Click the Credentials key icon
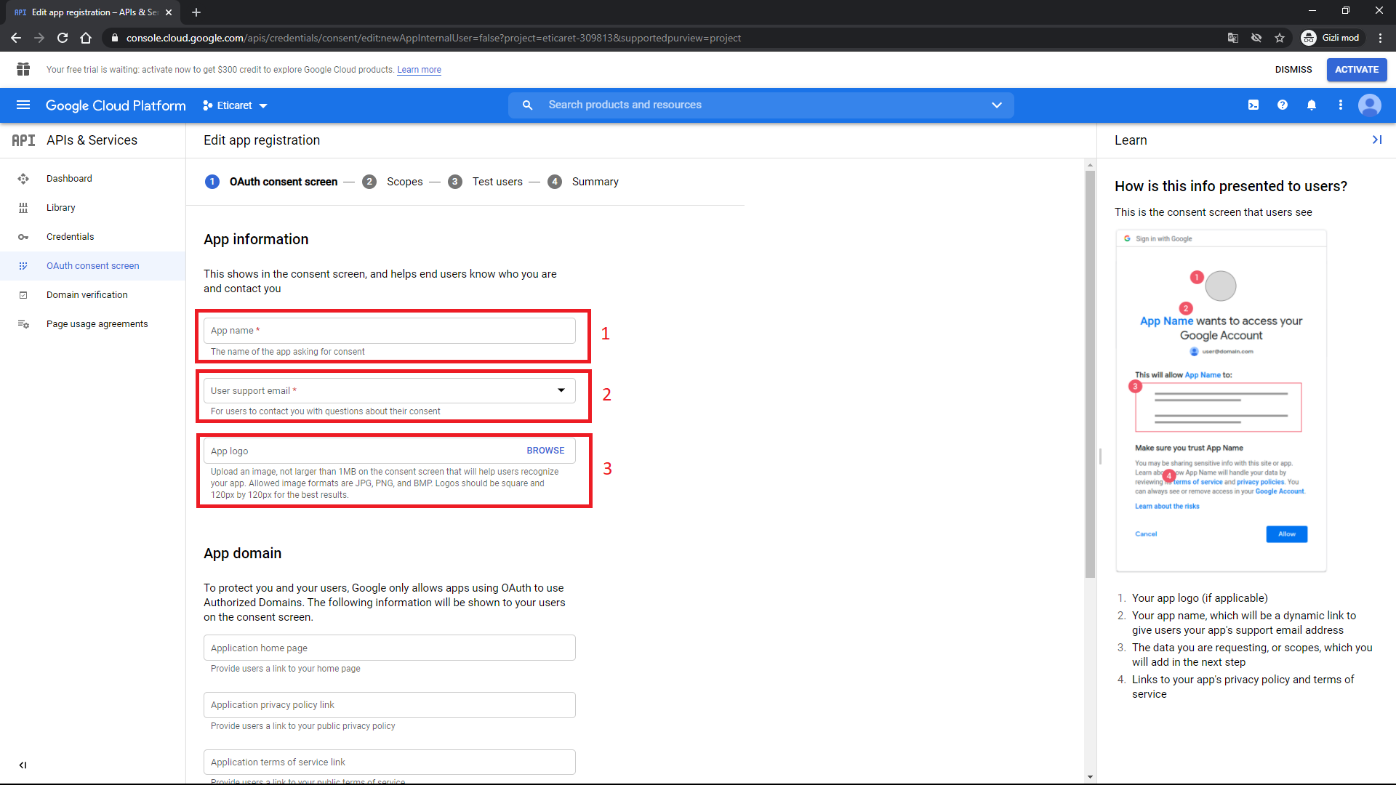 coord(23,237)
